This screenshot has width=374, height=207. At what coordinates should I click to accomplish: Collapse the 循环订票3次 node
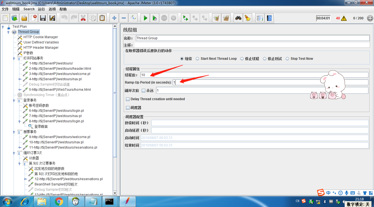click(x=14, y=153)
